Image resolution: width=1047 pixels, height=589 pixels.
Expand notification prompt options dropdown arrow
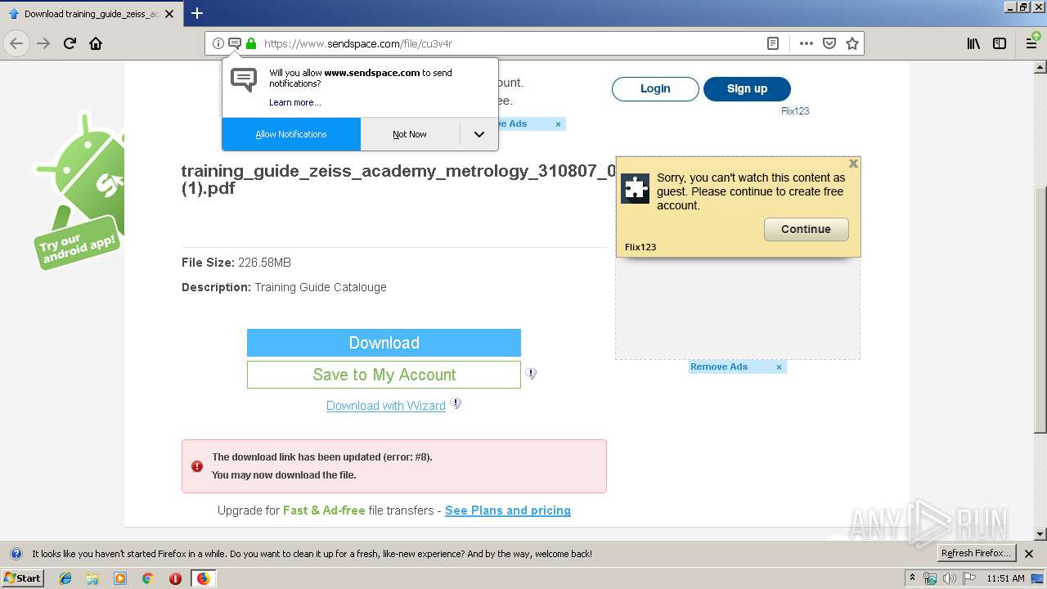point(479,134)
